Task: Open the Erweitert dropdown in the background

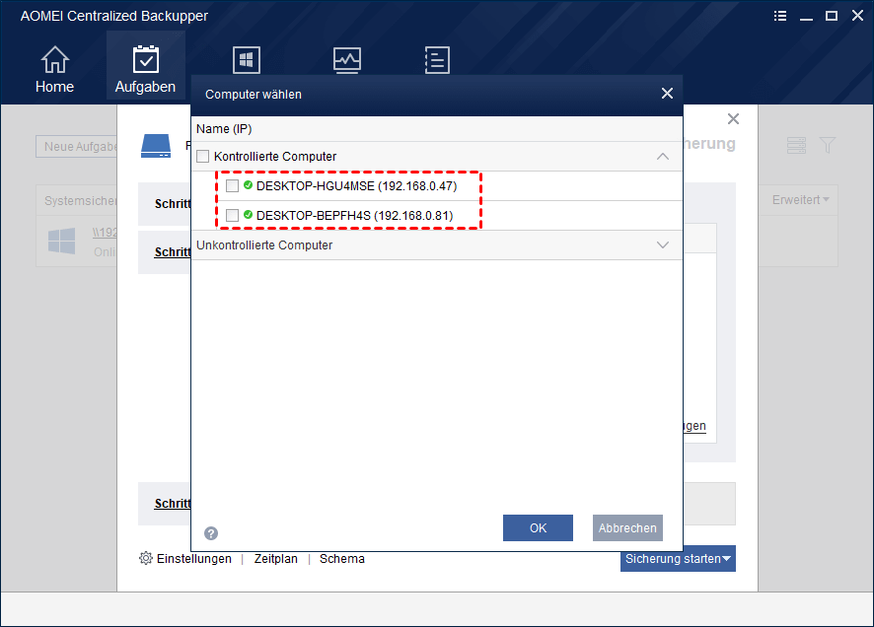Action: [800, 200]
